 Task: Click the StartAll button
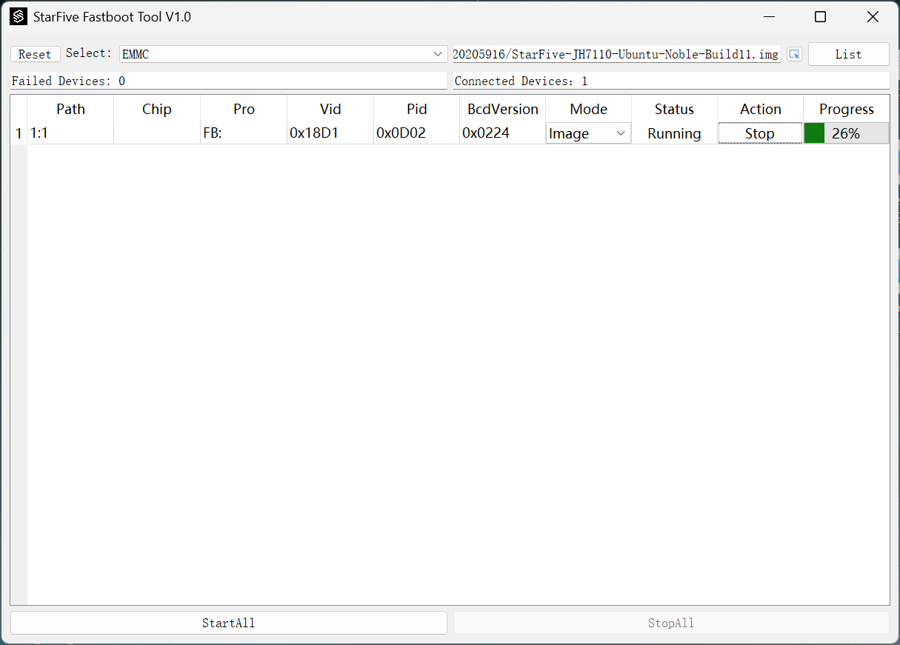point(228,623)
